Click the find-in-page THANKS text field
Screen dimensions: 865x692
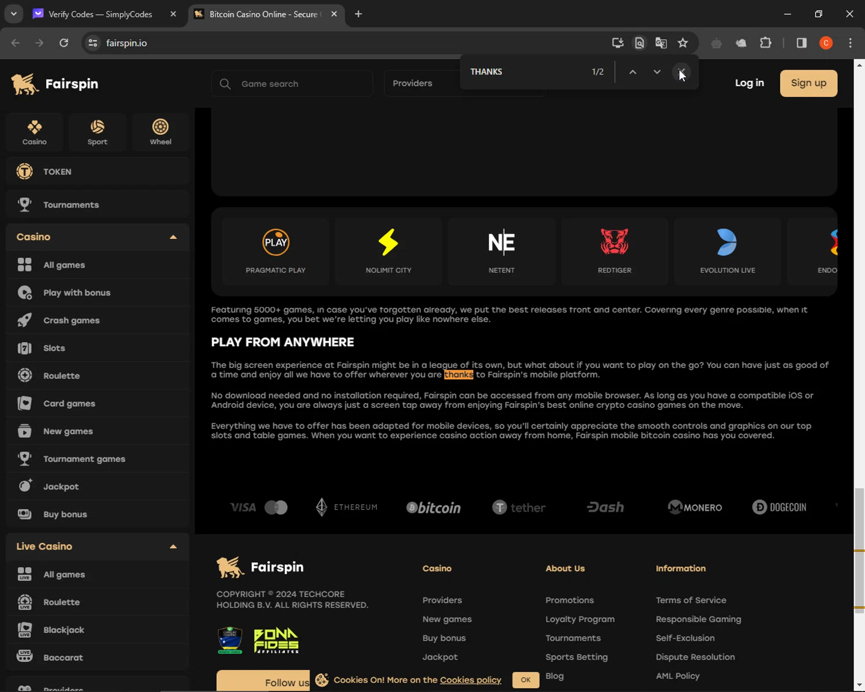[x=525, y=72]
